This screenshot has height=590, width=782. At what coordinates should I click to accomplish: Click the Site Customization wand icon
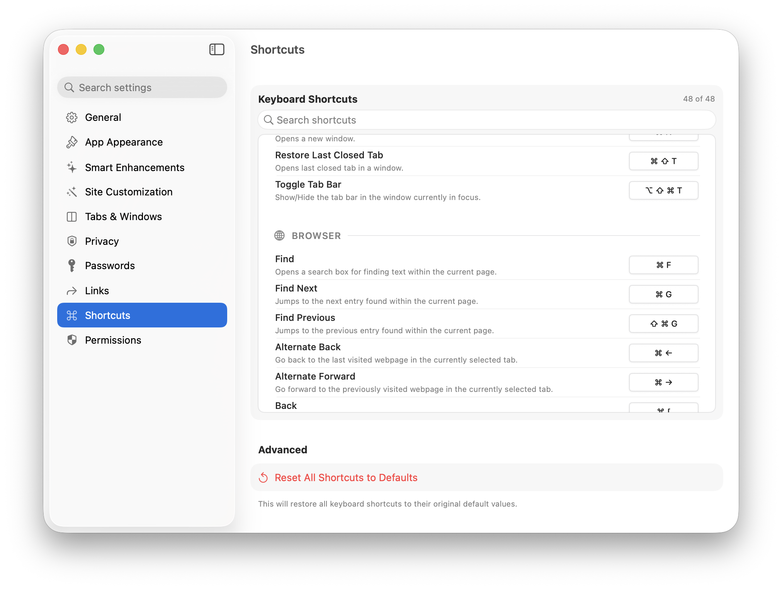[72, 192]
